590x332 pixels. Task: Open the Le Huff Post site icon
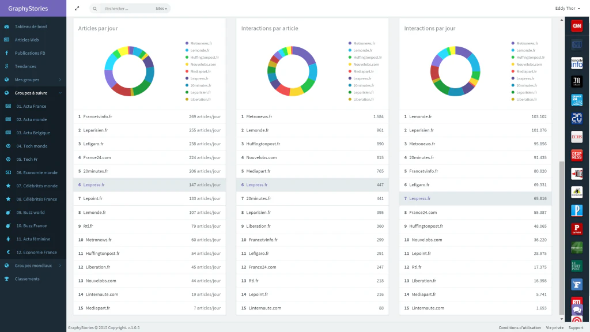click(576, 266)
